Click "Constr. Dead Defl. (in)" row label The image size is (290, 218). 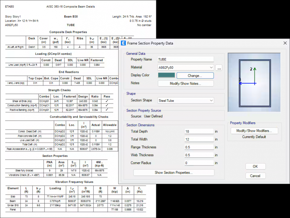click(x=30, y=132)
